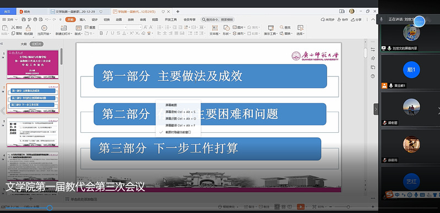Toggle Bold formatting (B)

(x=101, y=33)
